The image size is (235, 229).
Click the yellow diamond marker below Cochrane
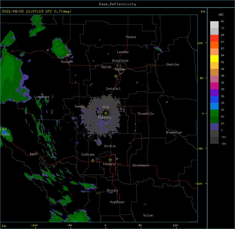[x=93, y=160]
